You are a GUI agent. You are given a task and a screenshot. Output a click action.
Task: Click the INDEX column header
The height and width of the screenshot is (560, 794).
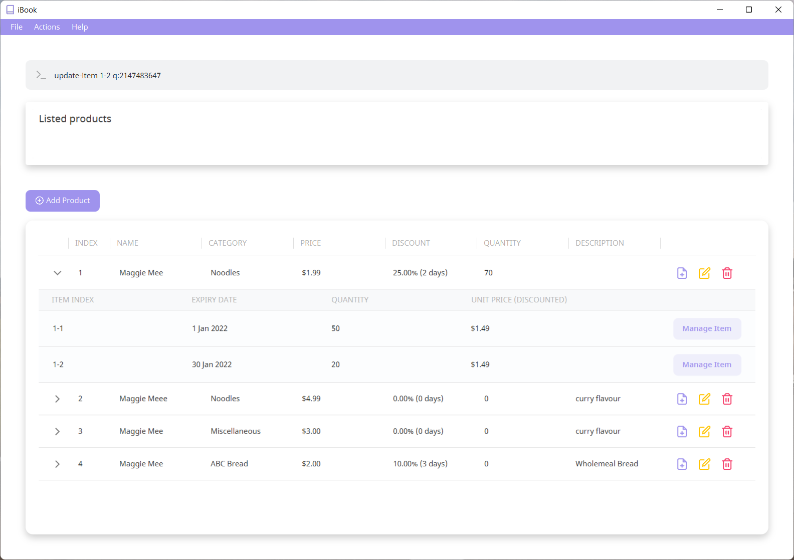86,243
